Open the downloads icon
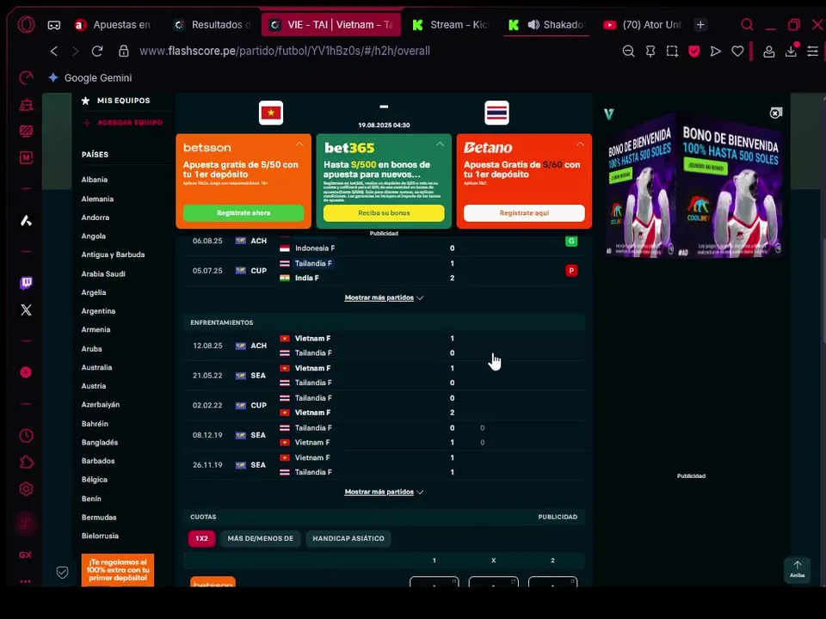Viewport: 826px width, 619px height. click(x=791, y=51)
